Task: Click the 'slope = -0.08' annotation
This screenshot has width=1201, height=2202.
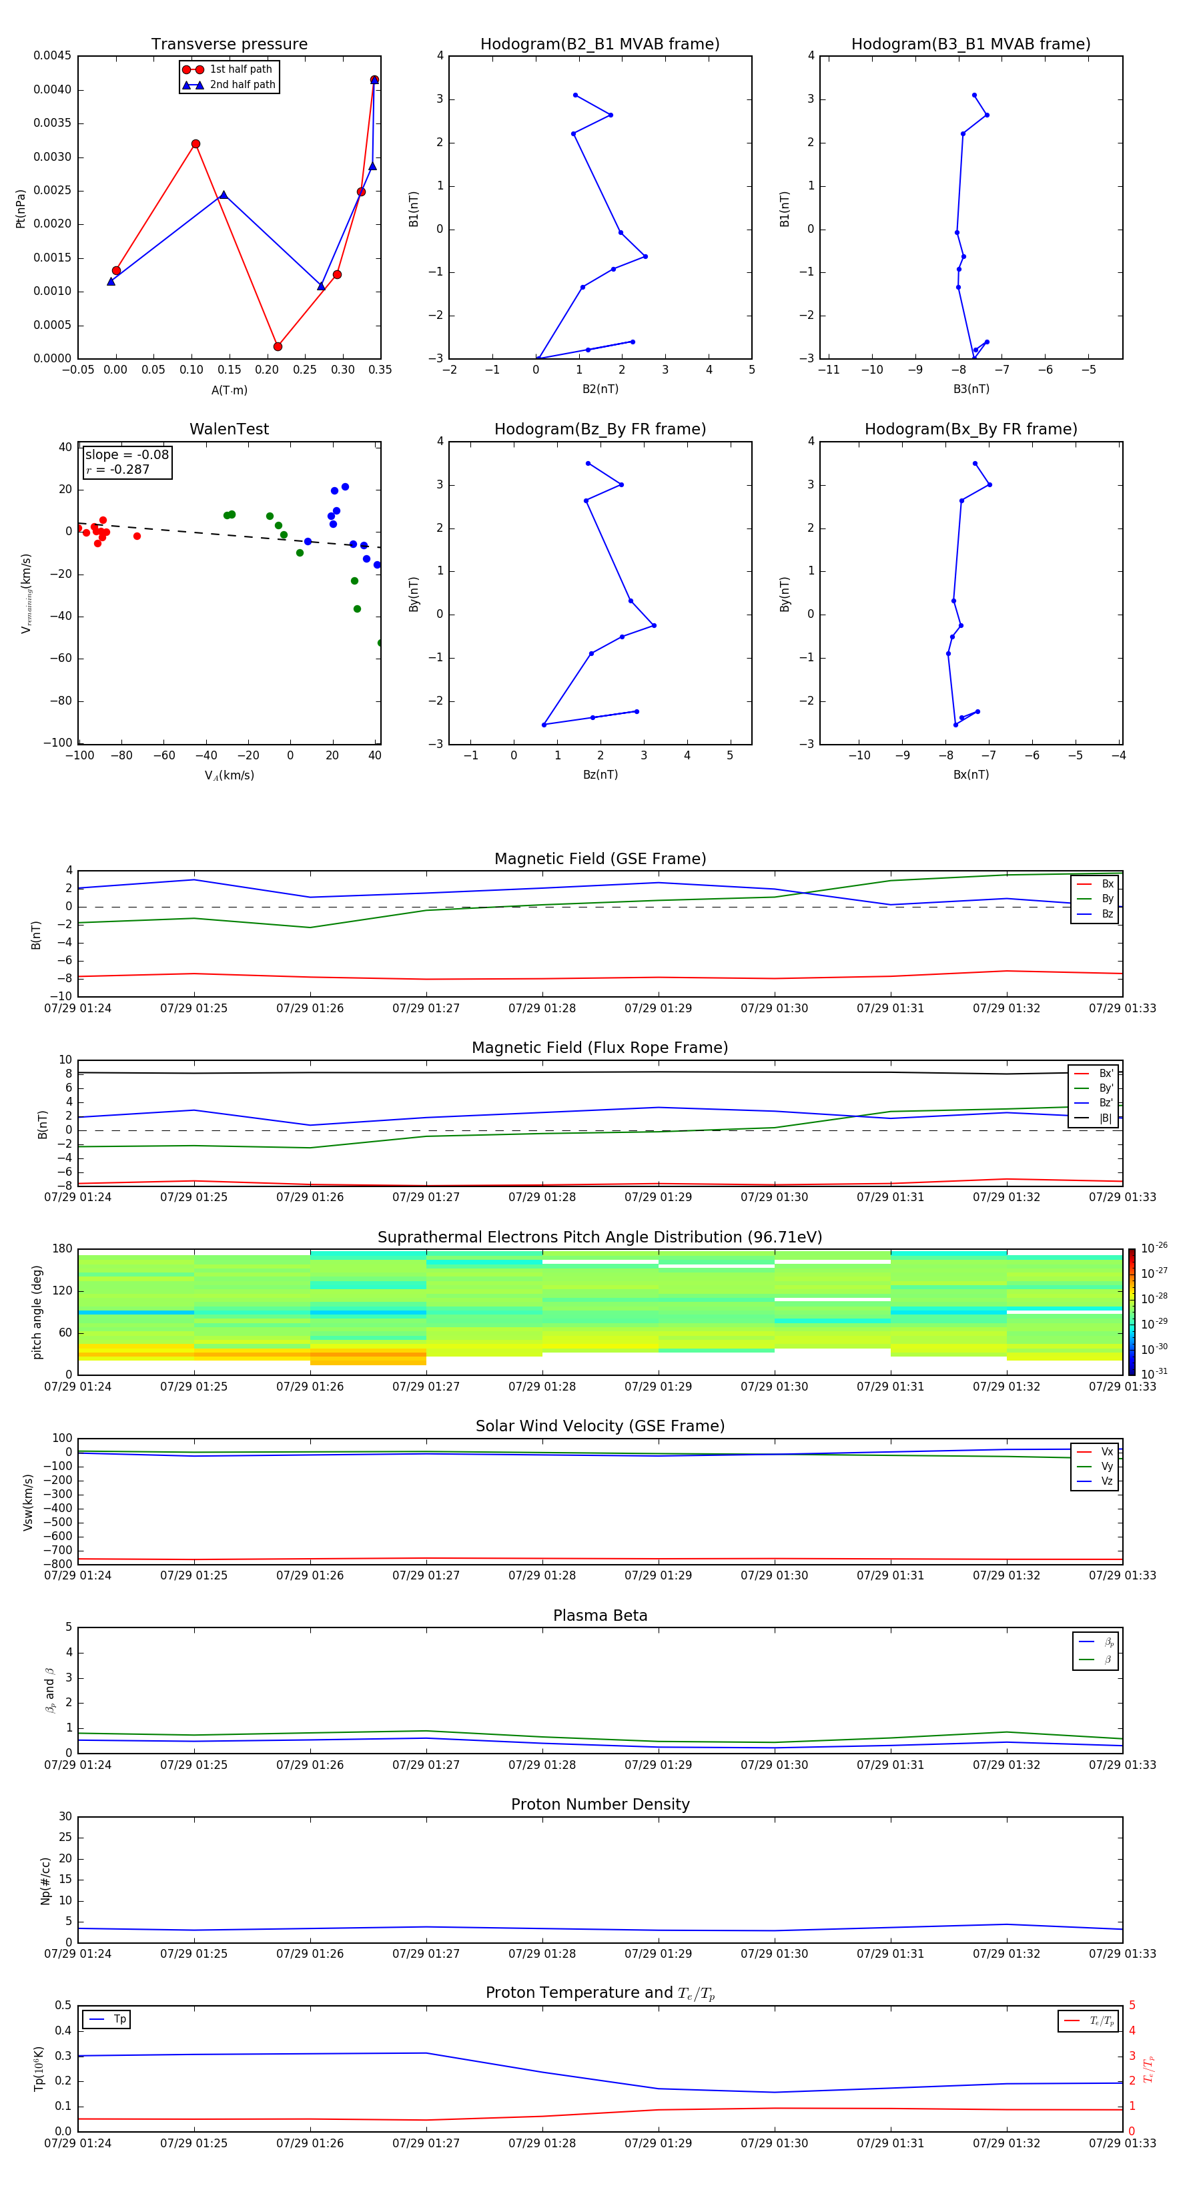Action: [127, 455]
